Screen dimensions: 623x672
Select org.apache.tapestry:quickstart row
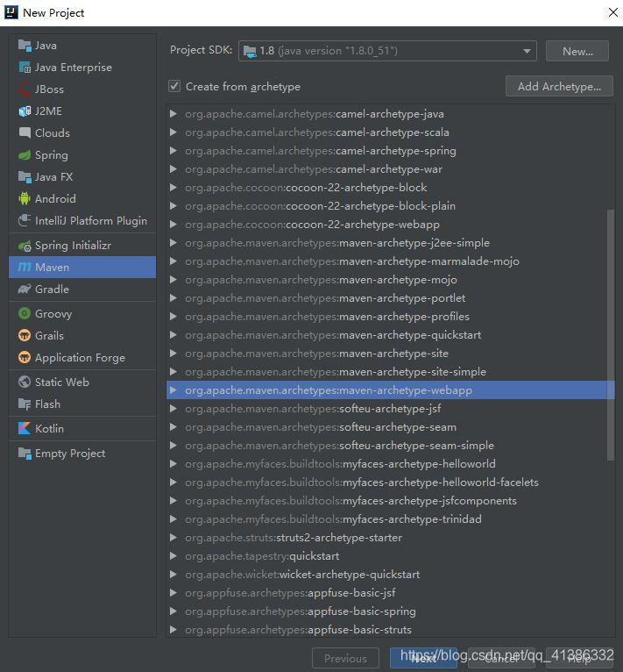click(x=390, y=556)
